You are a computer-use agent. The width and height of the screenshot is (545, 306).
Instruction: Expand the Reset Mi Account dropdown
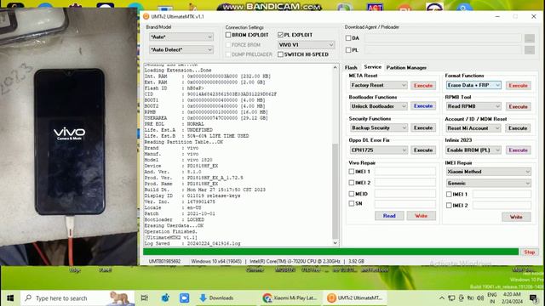click(473, 128)
